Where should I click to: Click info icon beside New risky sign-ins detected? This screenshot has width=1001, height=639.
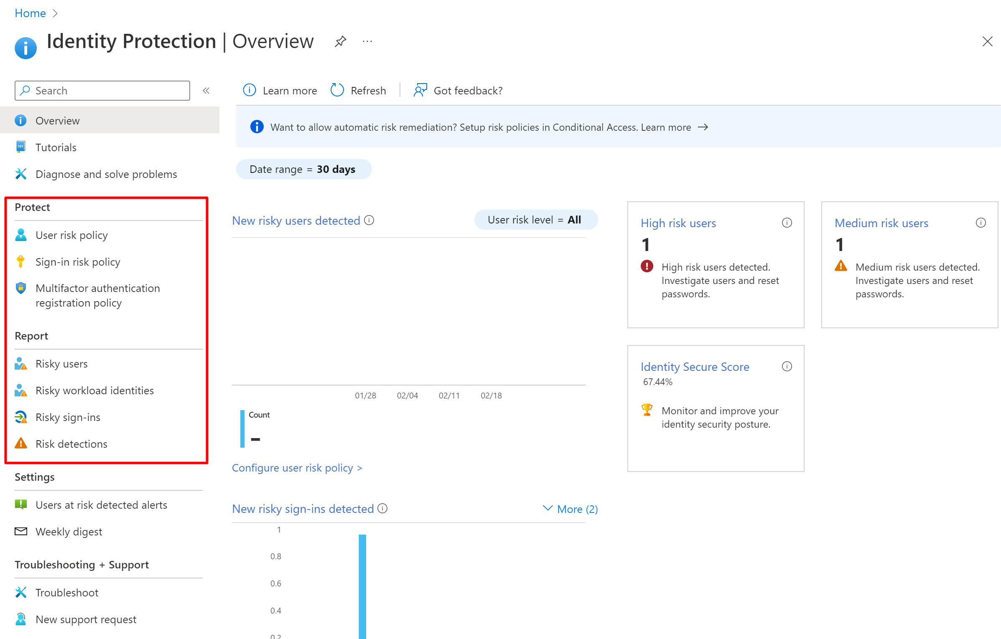(382, 508)
